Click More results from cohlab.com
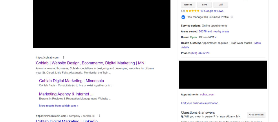 pyautogui.click(x=58, y=106)
